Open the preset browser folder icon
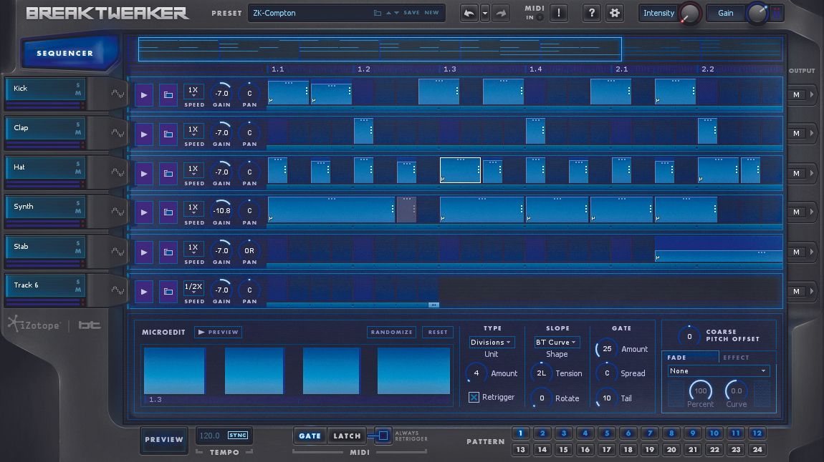The image size is (824, 462). 378,13
